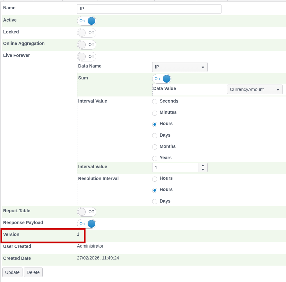This screenshot has height=282, width=286.
Task: Pick the Days radio between Hours and Months
Action: tap(155, 136)
